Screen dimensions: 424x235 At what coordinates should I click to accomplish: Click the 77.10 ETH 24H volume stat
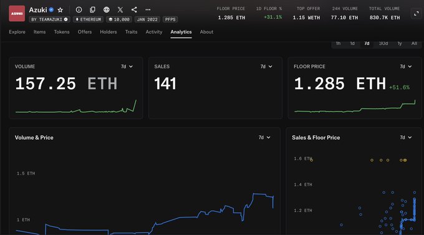click(344, 17)
